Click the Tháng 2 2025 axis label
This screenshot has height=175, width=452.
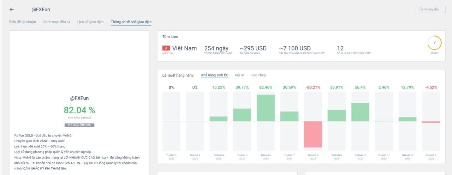click(171, 157)
